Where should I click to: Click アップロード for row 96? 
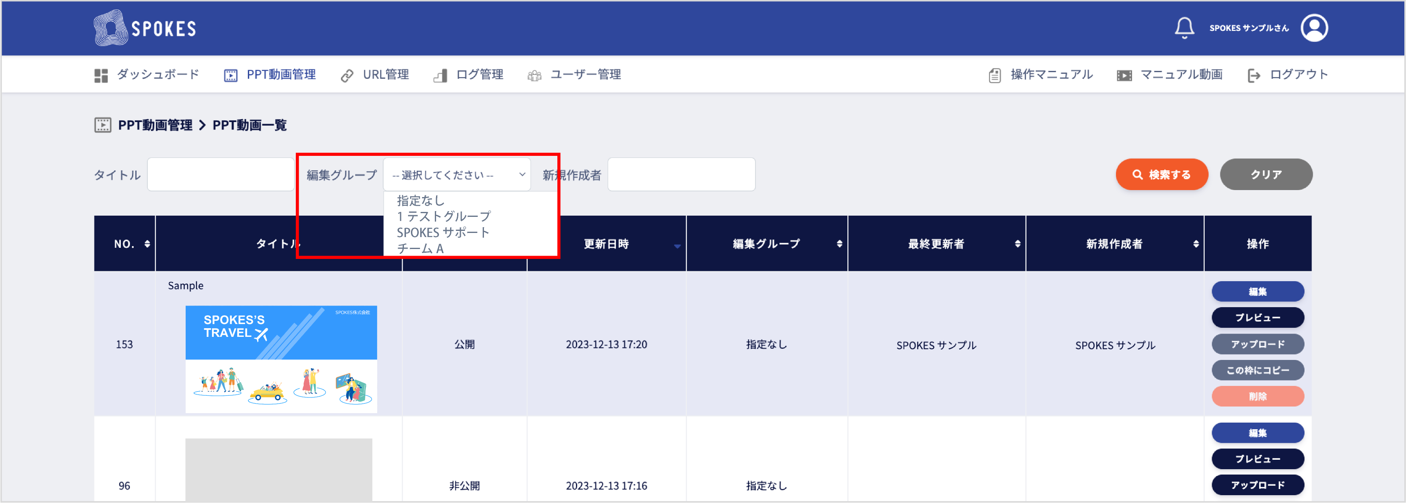click(1257, 485)
